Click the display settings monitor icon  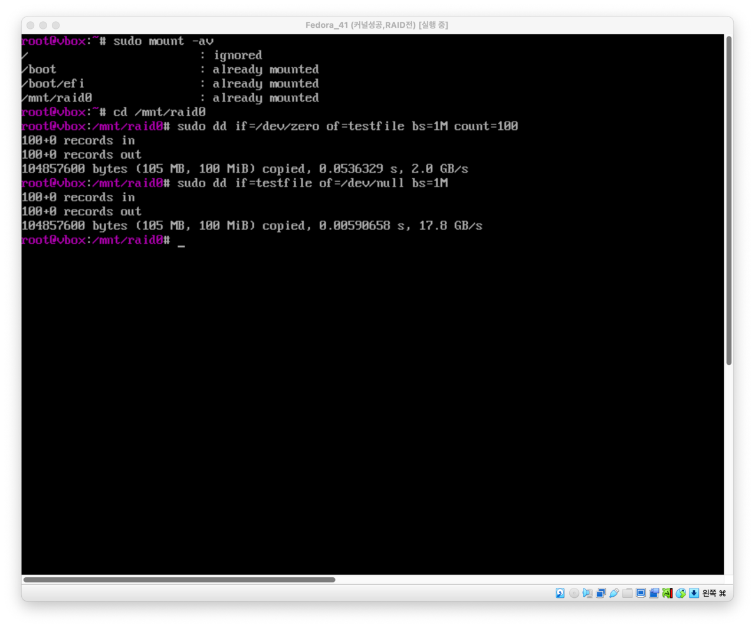[x=641, y=593]
